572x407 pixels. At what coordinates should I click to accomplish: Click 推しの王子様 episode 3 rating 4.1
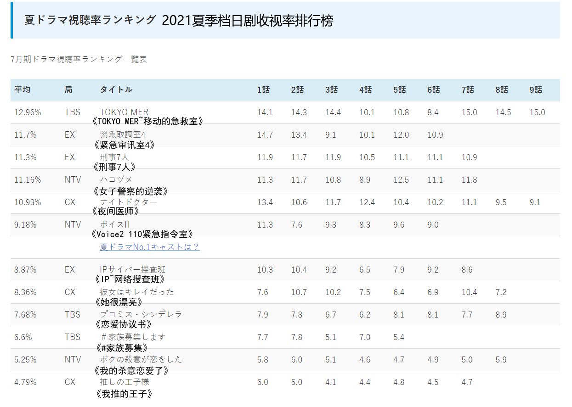[x=331, y=382]
